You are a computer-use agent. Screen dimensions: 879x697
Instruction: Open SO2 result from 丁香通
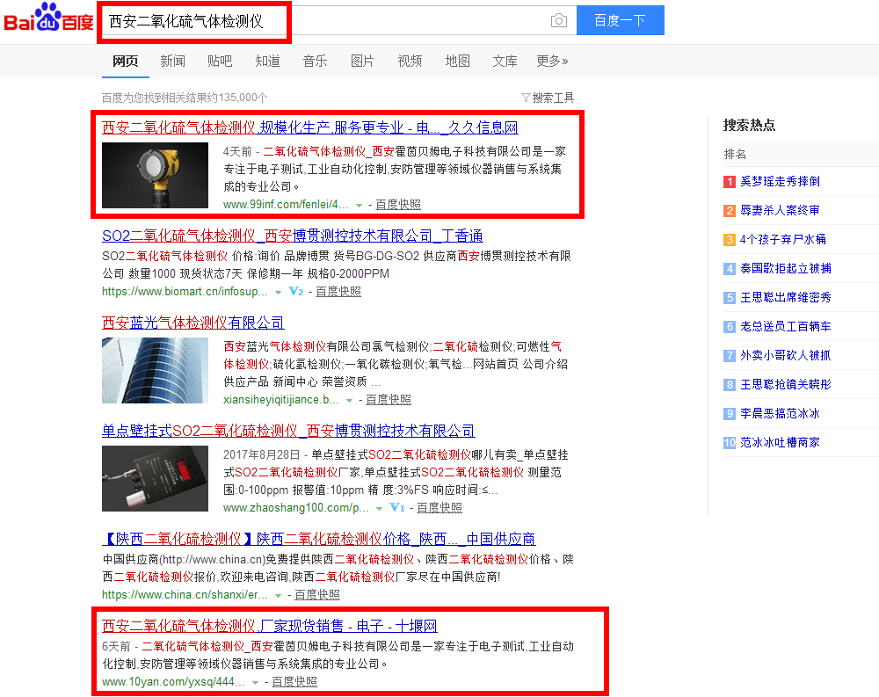coord(293,236)
